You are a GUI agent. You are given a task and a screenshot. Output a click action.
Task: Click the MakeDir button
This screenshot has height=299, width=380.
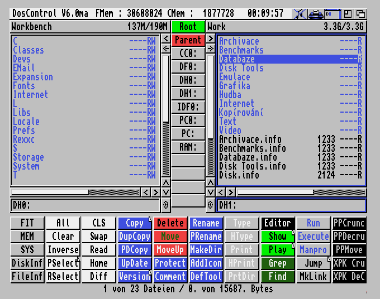tap(206, 250)
